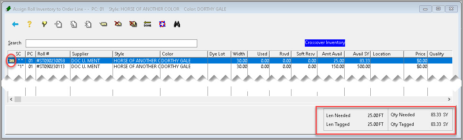Click the yellow tag marker on first row
The image size is (463, 140).
(11, 60)
